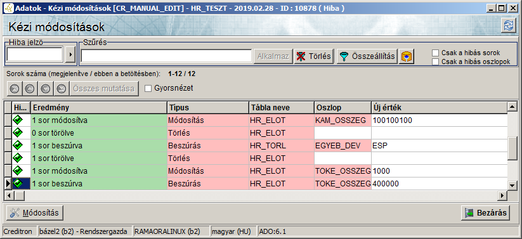Sort by the Eredmény column header
The width and height of the screenshot is (522, 239).
99,108
